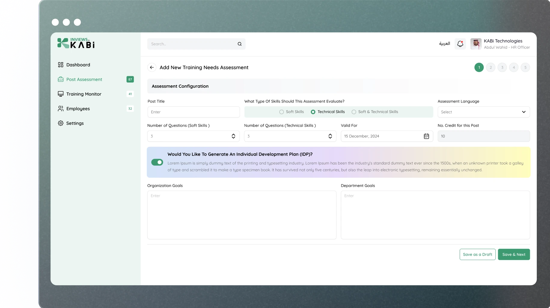
Task: Click the Settings gear icon
Action: pyautogui.click(x=61, y=123)
